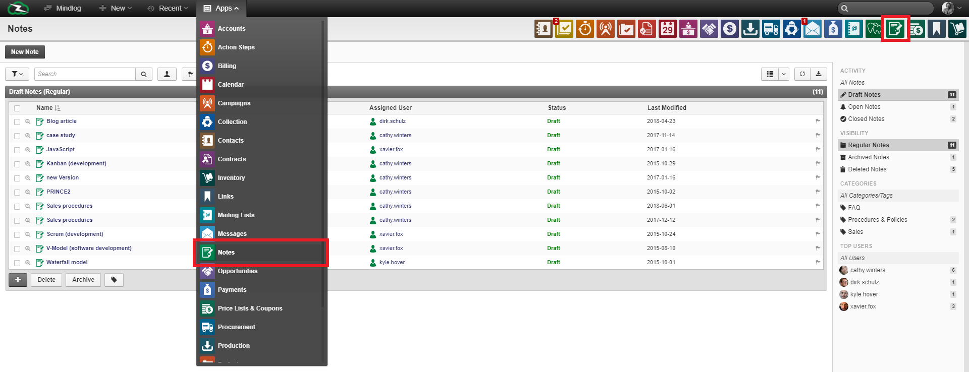The height and width of the screenshot is (372, 969).
Task: Click the export download icon above list
Action: pos(819,74)
